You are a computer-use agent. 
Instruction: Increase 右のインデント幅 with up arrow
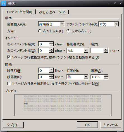click(x=51, y=49)
